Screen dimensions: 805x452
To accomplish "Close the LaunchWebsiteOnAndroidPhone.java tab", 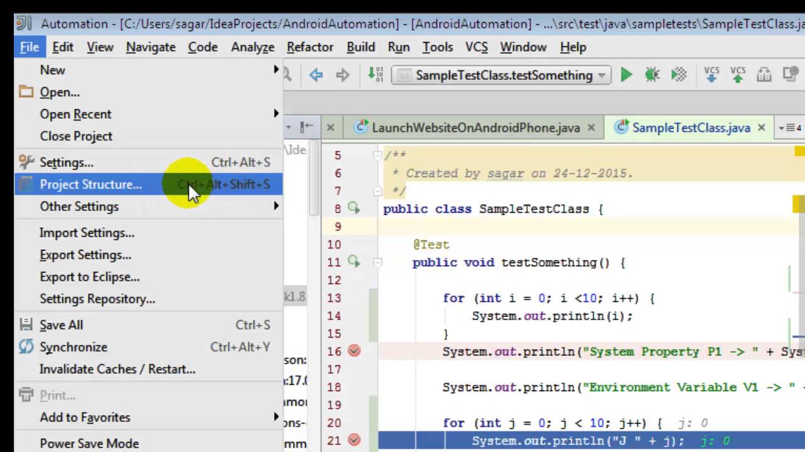I will [591, 127].
